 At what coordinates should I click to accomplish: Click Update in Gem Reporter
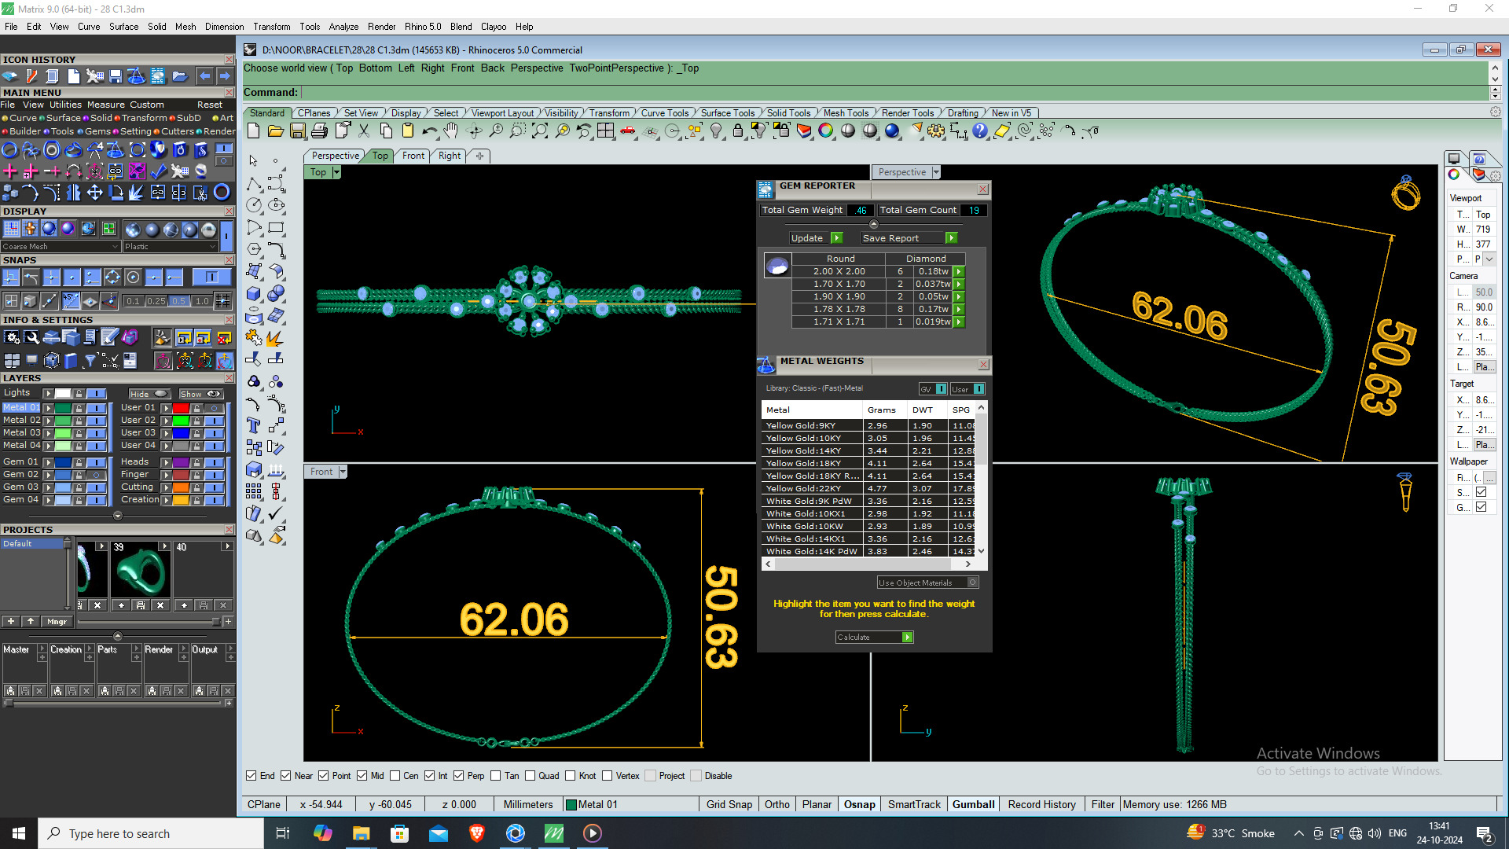click(807, 238)
